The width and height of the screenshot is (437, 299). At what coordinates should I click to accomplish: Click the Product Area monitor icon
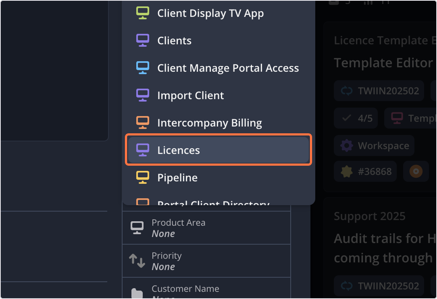point(137,228)
